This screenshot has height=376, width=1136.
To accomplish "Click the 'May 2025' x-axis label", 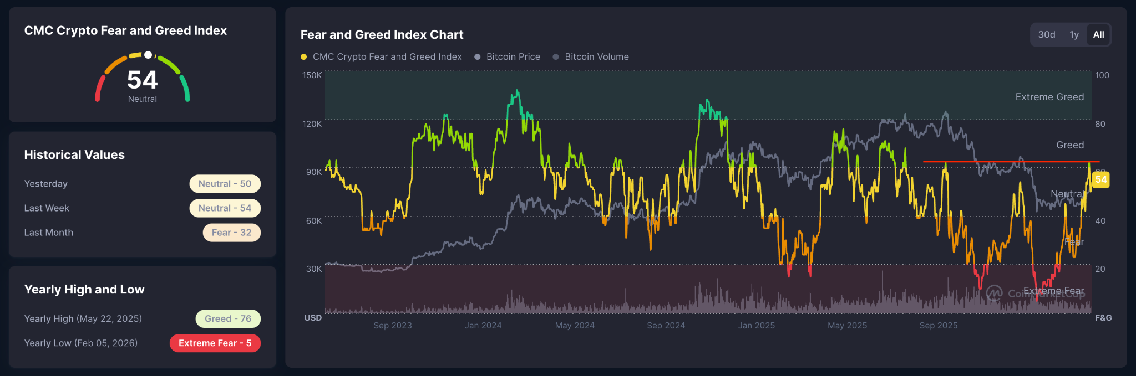I will 847,326.
